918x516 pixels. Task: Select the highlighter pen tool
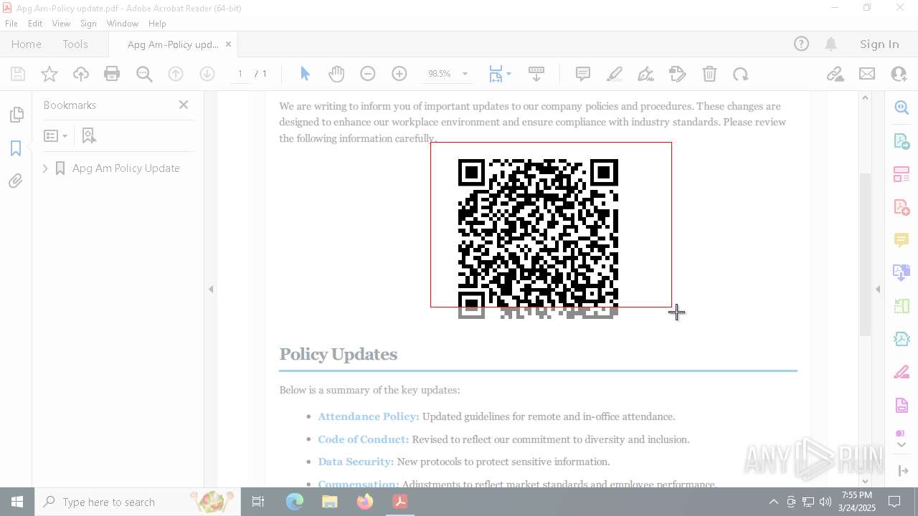pyautogui.click(x=615, y=74)
